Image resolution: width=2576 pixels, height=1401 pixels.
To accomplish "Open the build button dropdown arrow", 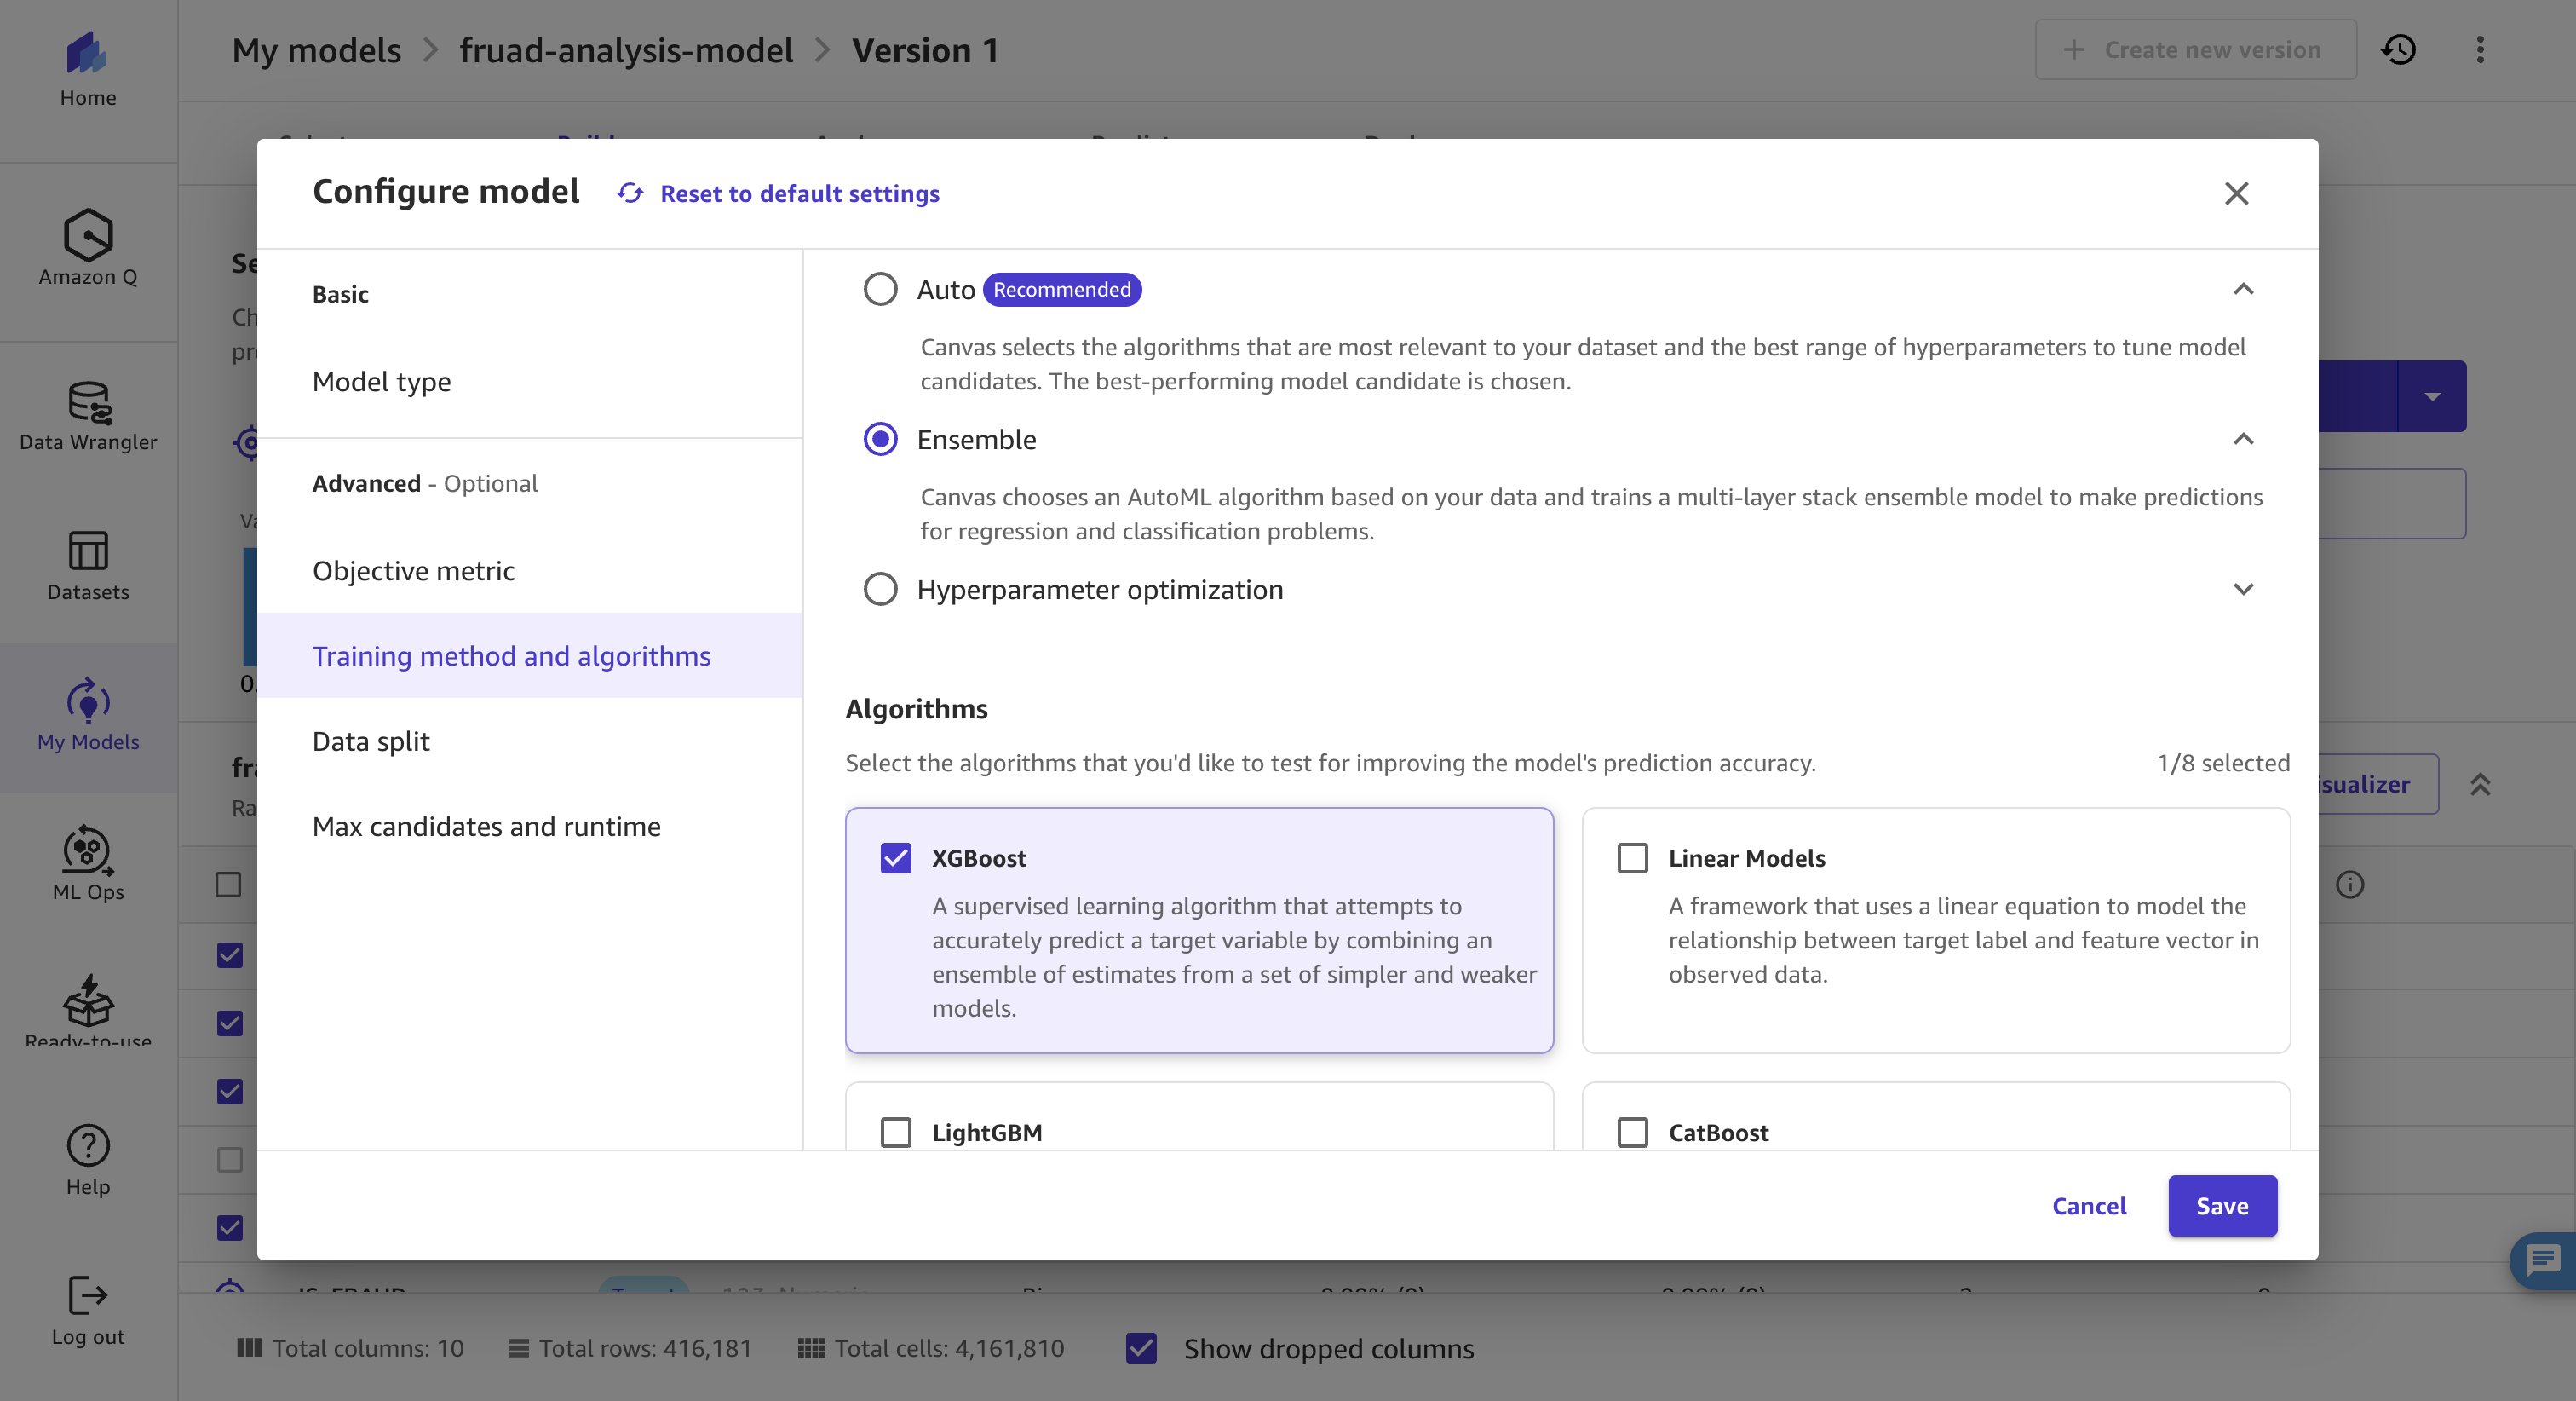I will pyautogui.click(x=2432, y=396).
